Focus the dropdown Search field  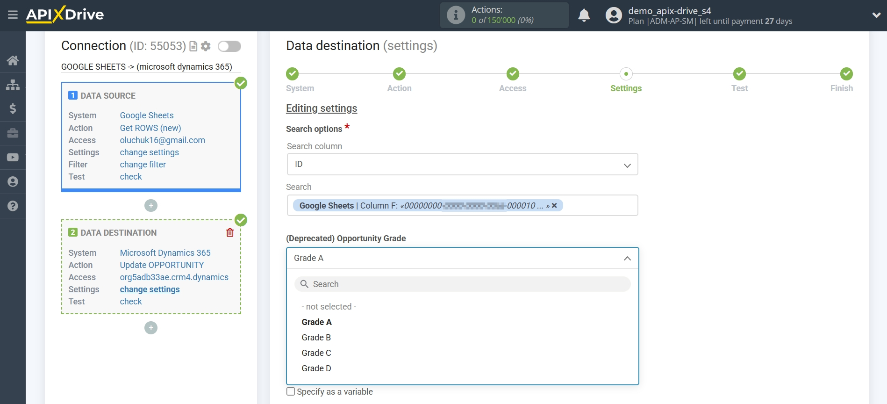462,284
